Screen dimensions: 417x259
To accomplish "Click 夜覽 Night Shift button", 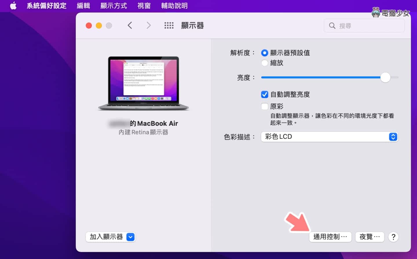I will coord(370,237).
